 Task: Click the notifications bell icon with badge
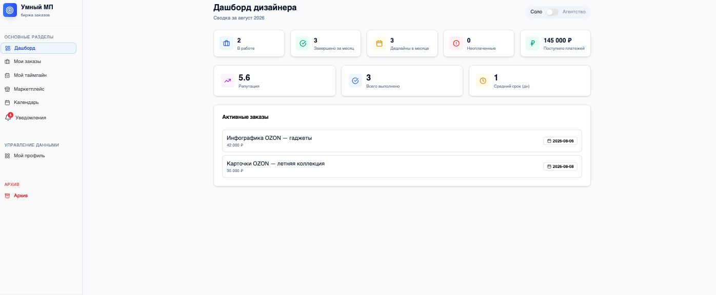[8, 117]
